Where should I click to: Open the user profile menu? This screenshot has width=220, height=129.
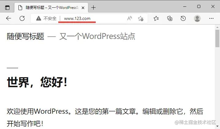[x=197, y=18]
